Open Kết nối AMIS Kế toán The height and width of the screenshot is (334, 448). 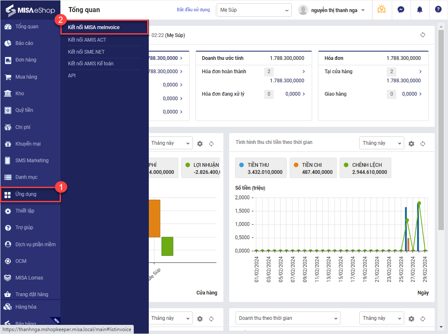(91, 64)
